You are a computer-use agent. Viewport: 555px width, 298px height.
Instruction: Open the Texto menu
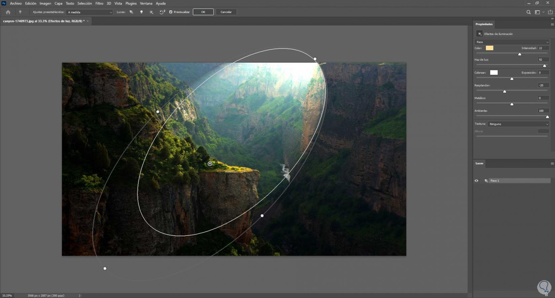[x=70, y=3]
